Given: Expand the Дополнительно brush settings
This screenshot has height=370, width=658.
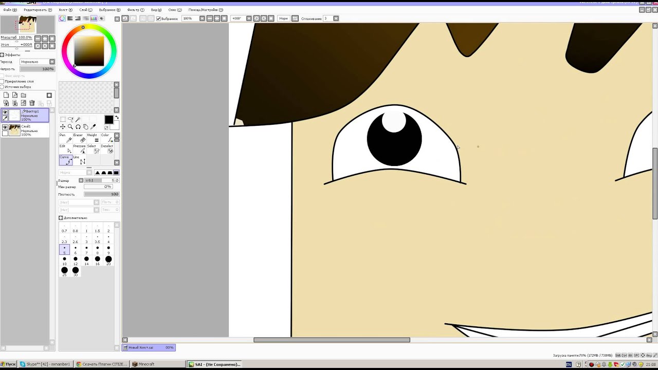Looking at the screenshot, I should (x=61, y=218).
